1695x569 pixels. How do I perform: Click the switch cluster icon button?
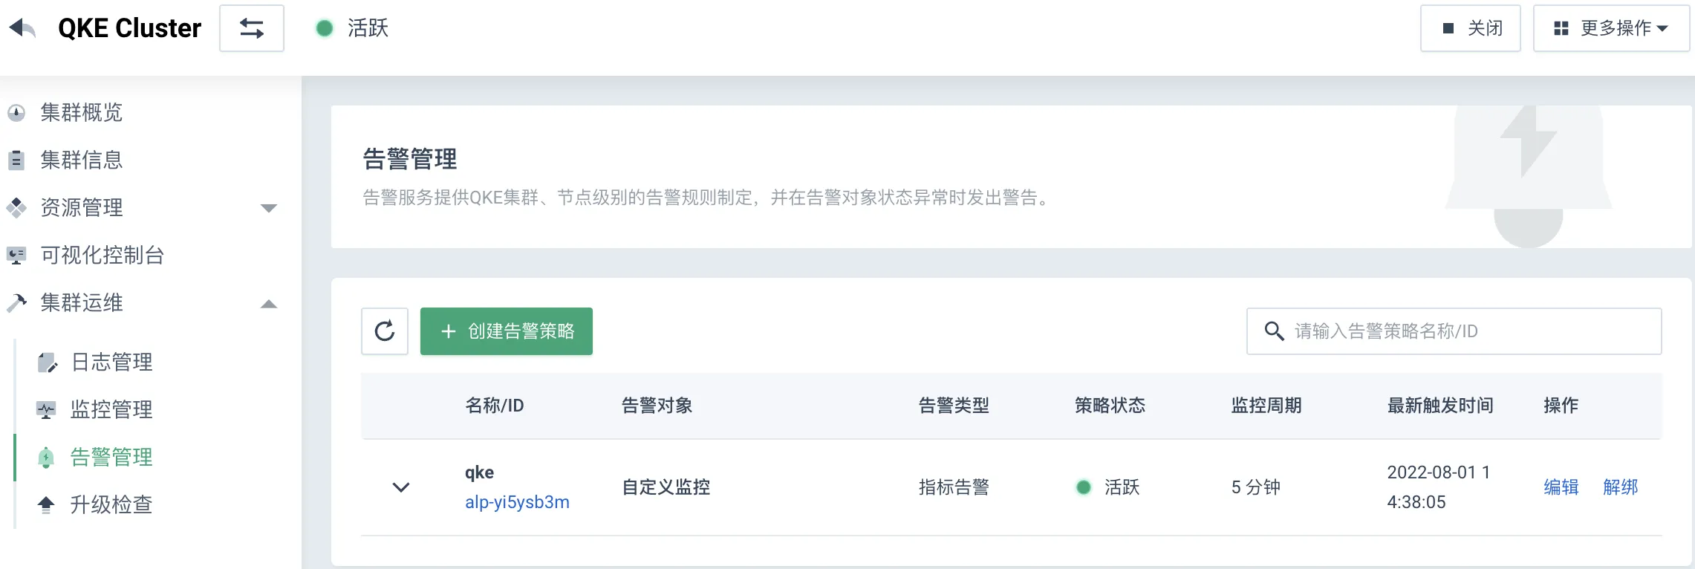[x=252, y=28]
